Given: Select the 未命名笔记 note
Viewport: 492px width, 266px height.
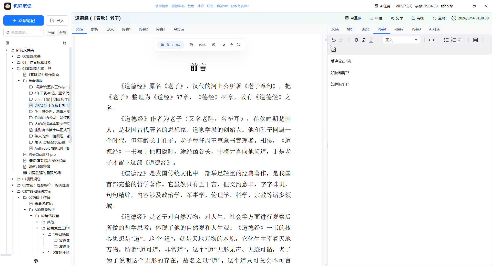Looking at the screenshot, I should click(43, 204).
